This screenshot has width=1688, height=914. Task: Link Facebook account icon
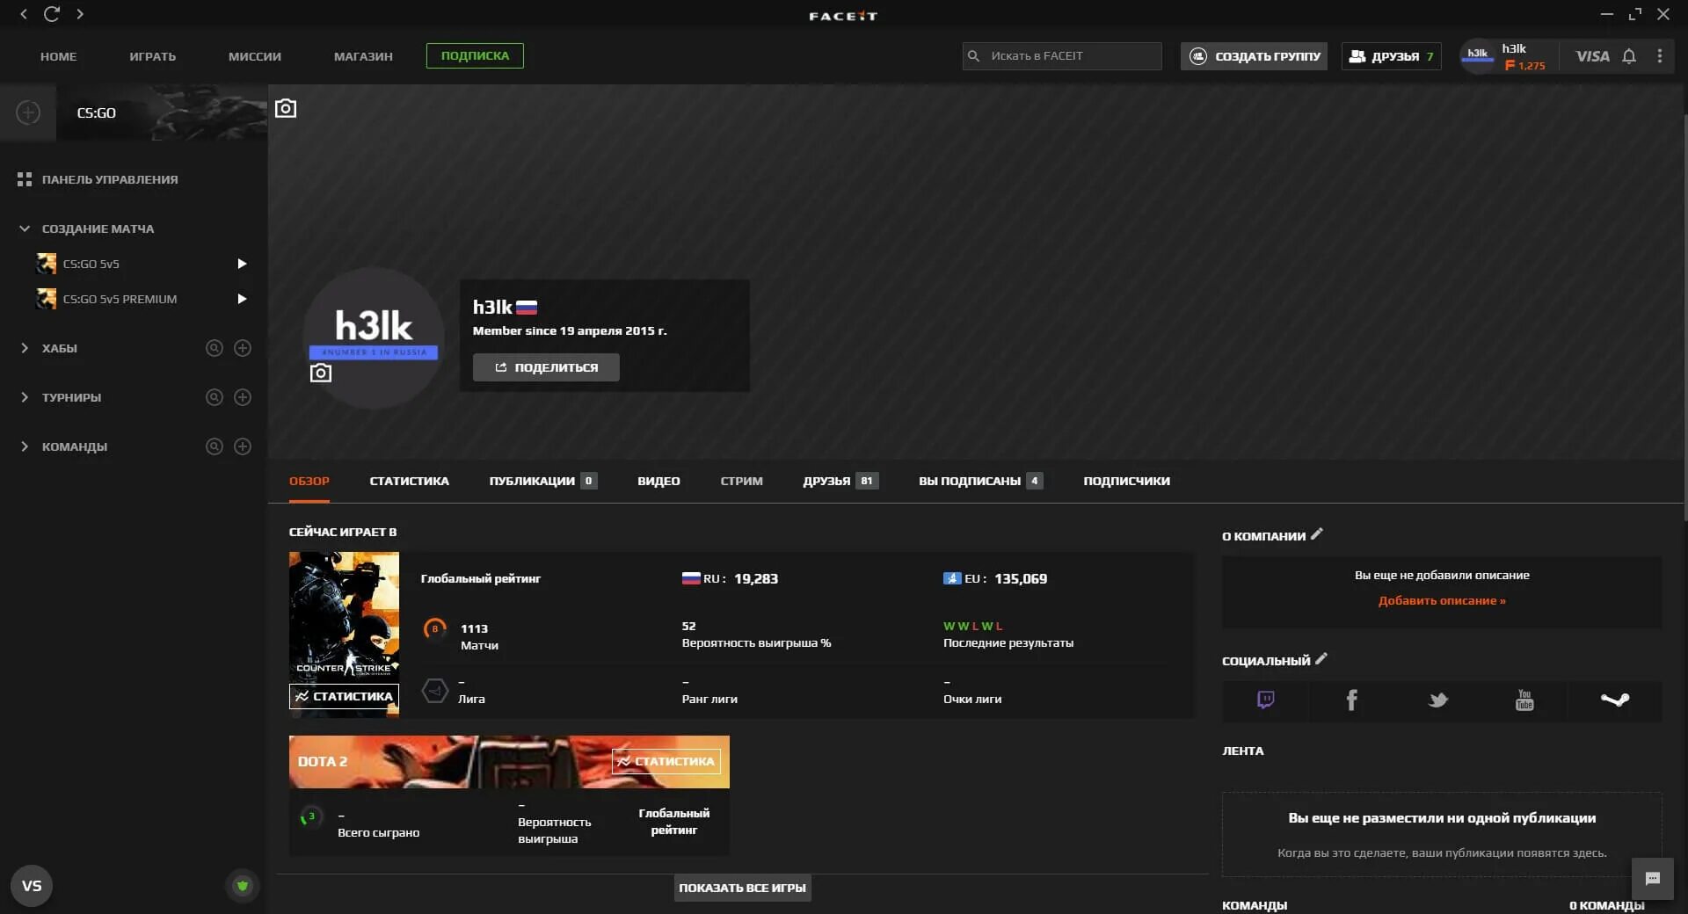pos(1351,700)
